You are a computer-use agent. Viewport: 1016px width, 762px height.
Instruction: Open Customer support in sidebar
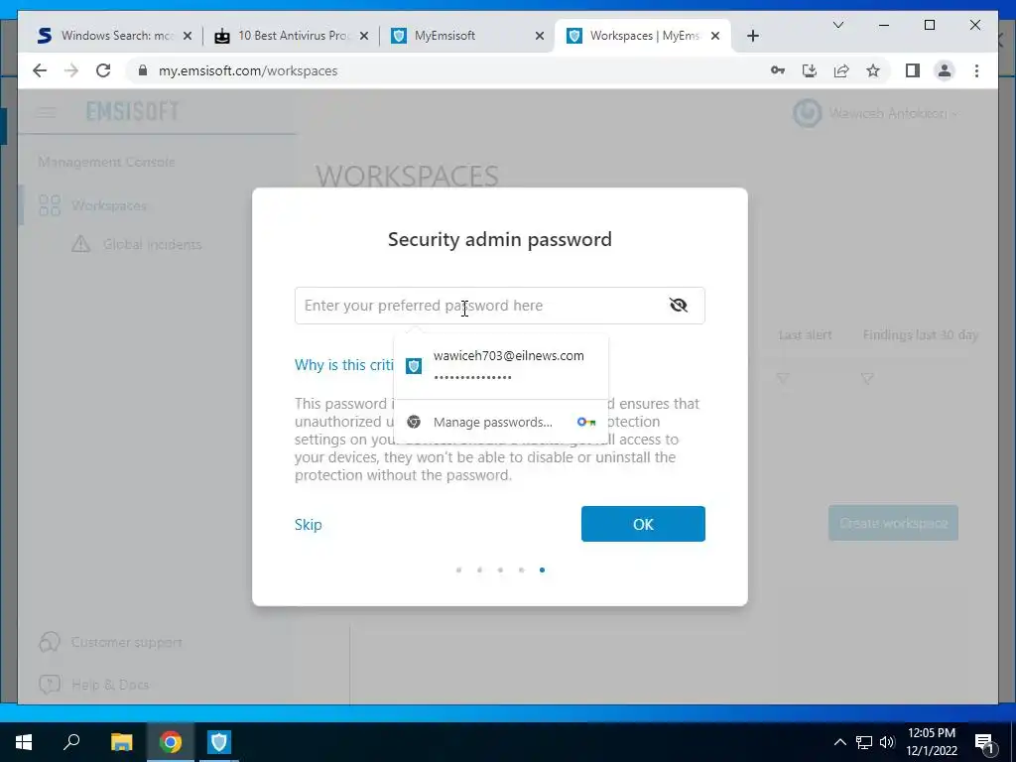coord(110,642)
